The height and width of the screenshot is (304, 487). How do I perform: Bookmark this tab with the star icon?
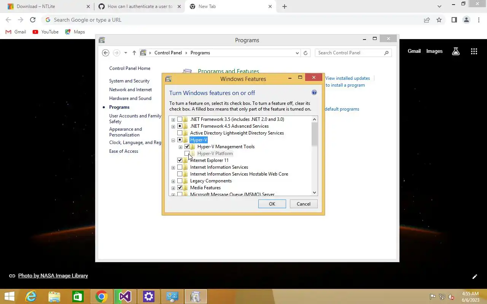click(x=439, y=20)
